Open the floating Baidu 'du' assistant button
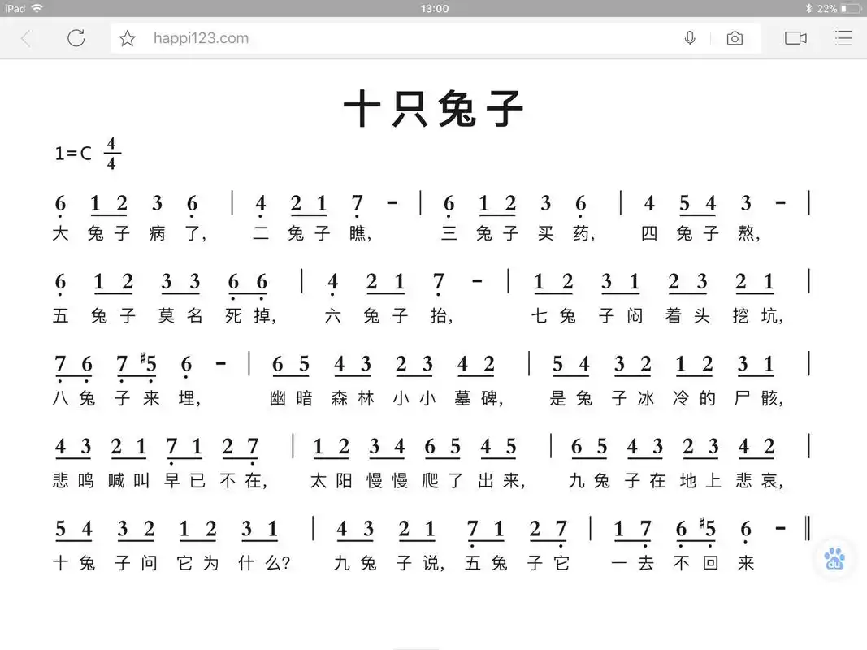 pos(834,558)
